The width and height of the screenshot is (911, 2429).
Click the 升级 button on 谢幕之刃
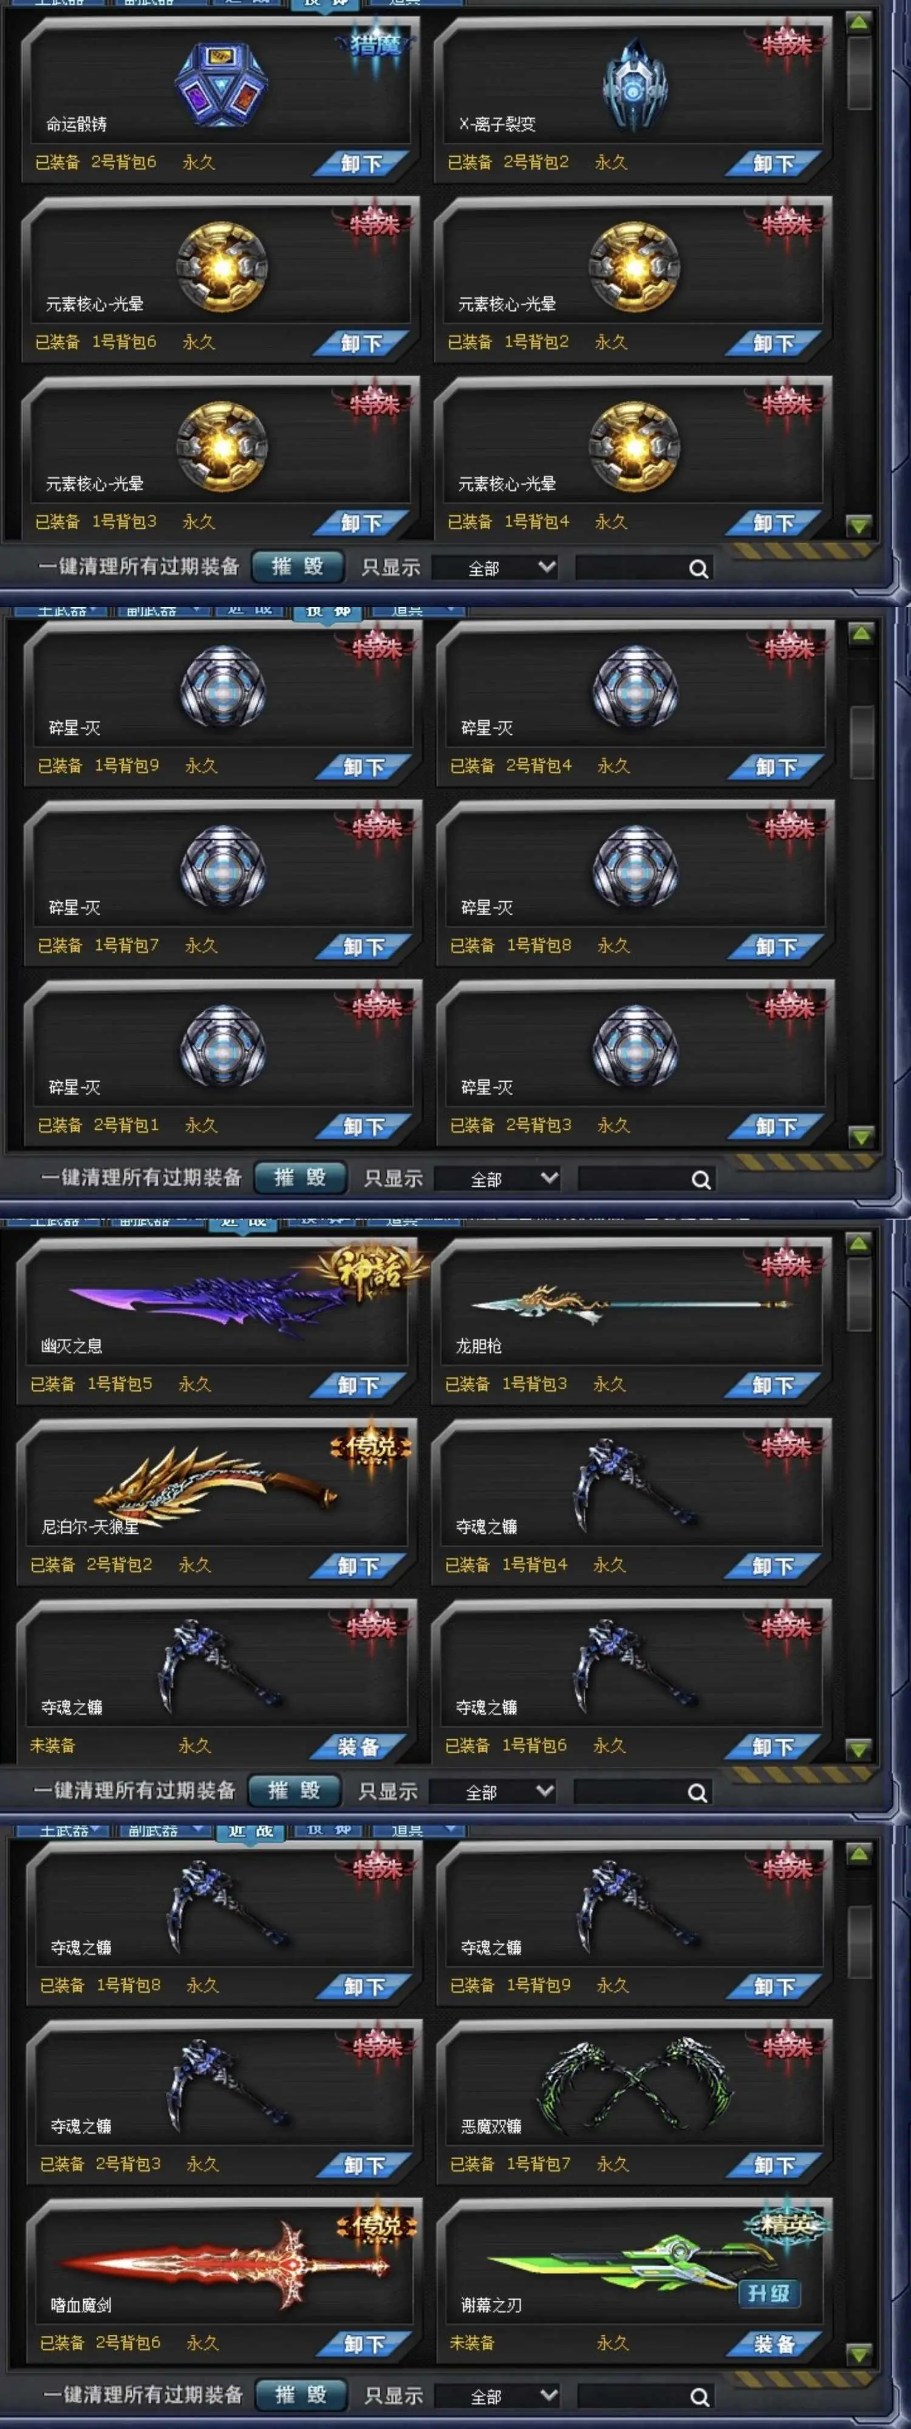click(x=769, y=2293)
